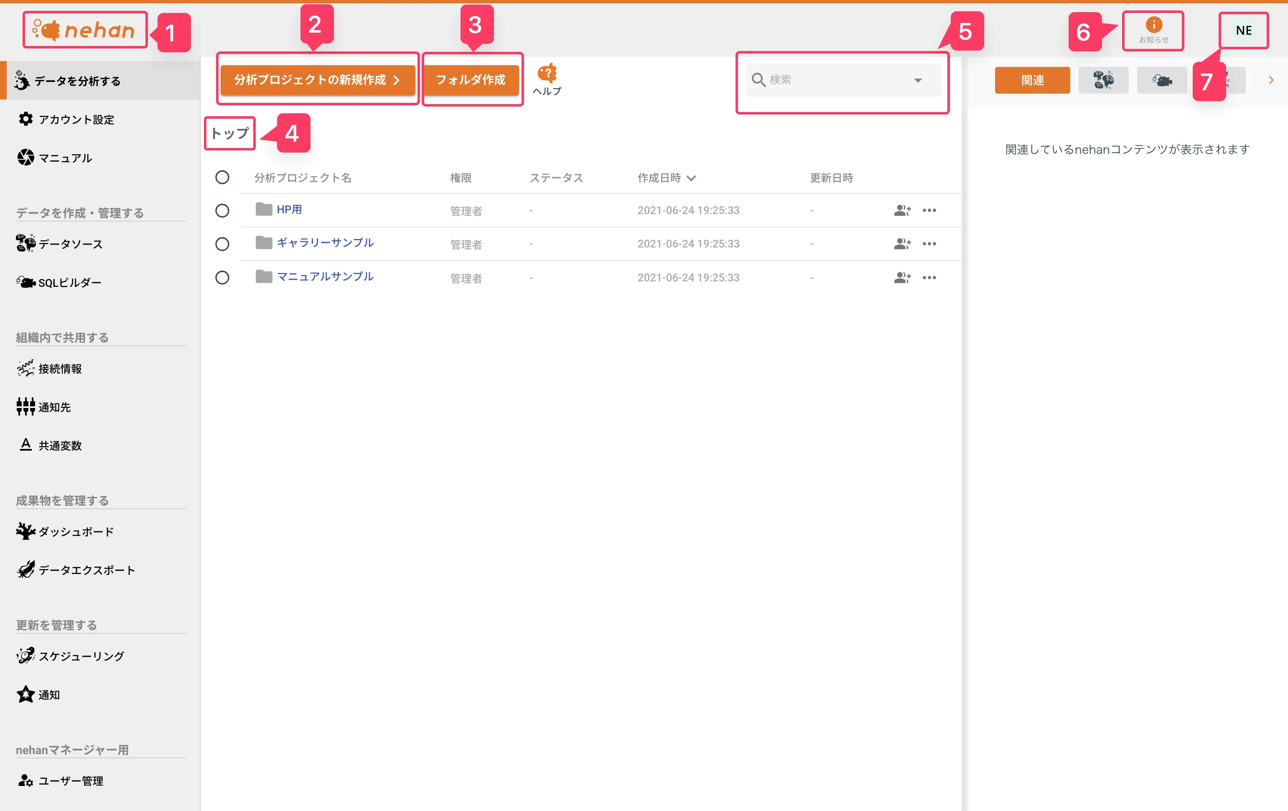Open データを分析する in sidebar
This screenshot has height=811, width=1288.
click(100, 80)
